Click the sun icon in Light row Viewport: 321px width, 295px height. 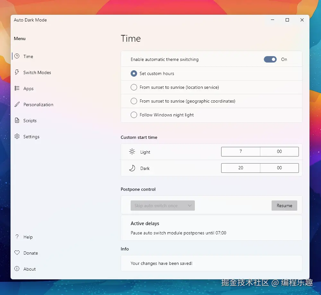pyautogui.click(x=132, y=152)
